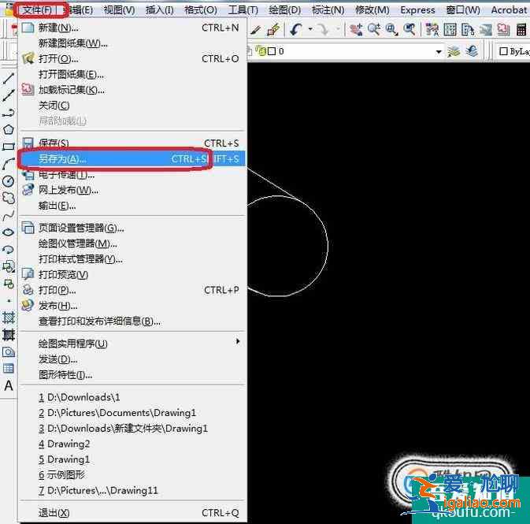Open the 插入(I) menu
The image size is (530, 524).
point(160,10)
